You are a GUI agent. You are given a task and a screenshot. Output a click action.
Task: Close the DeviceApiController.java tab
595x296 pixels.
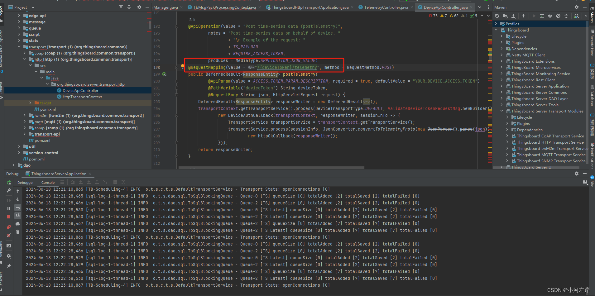click(x=471, y=7)
